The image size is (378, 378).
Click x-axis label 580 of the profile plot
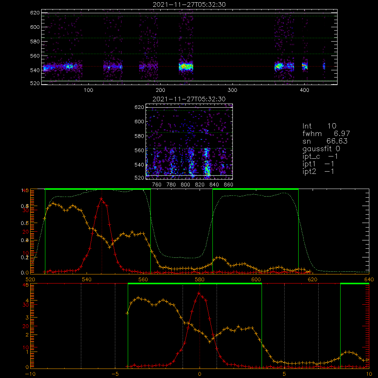200,280
